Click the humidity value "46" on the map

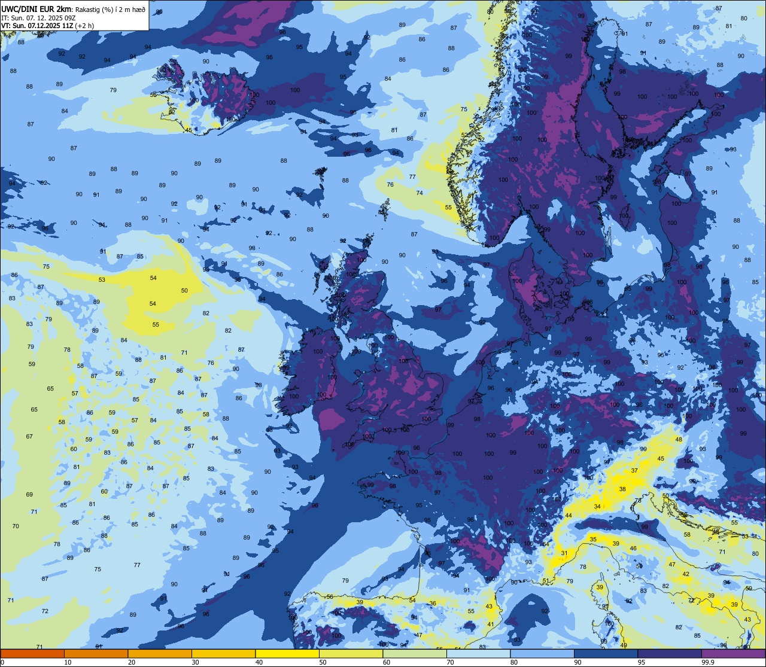pyautogui.click(x=633, y=549)
